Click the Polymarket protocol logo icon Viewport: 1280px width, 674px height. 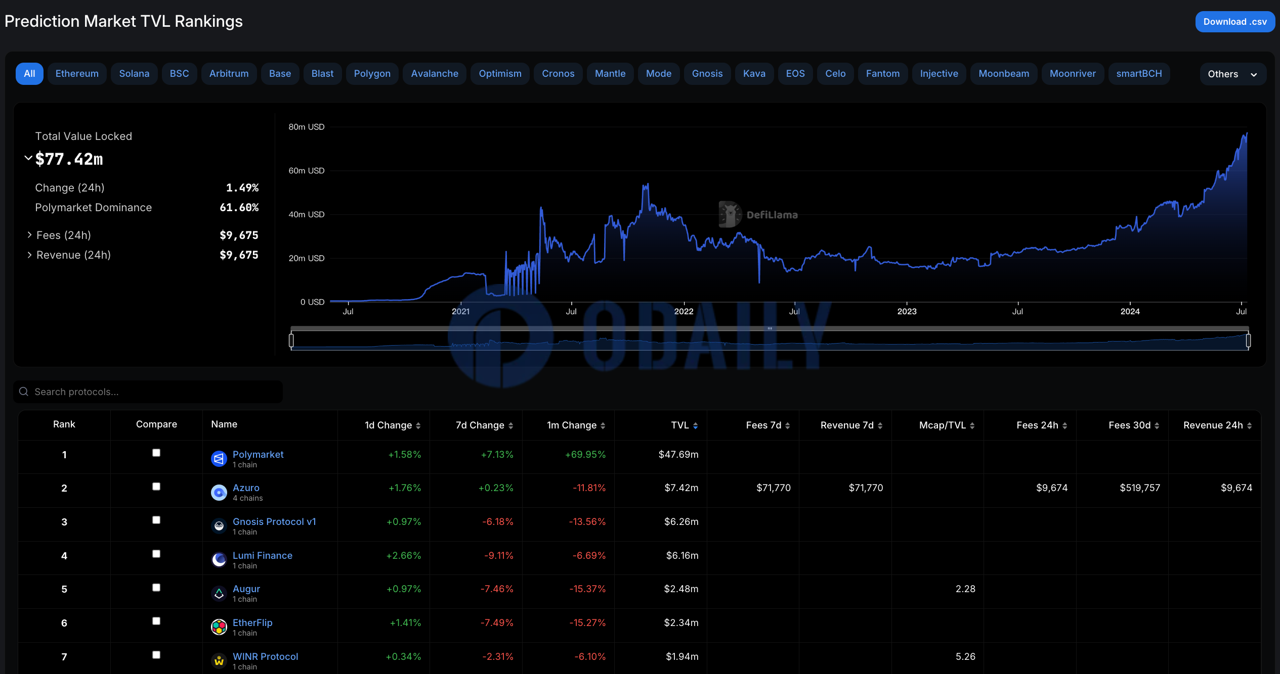coord(219,459)
